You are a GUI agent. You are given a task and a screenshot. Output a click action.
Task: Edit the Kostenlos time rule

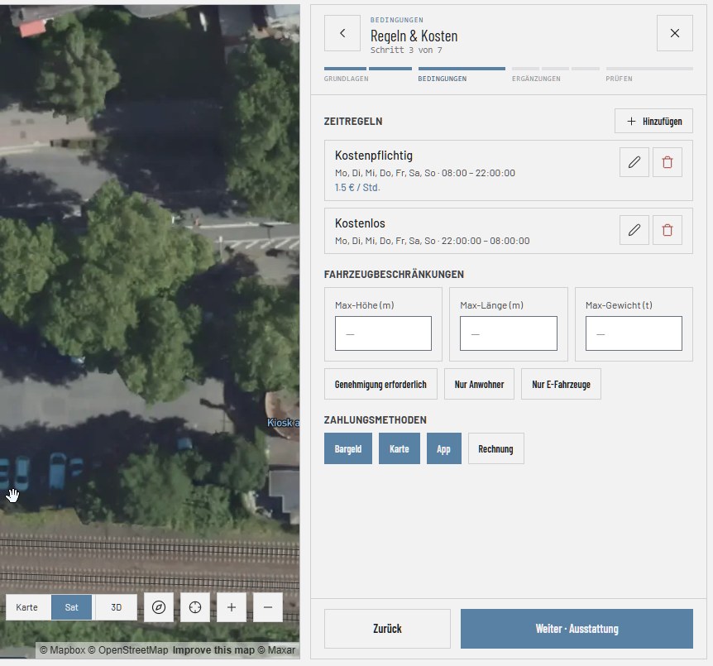coord(634,230)
